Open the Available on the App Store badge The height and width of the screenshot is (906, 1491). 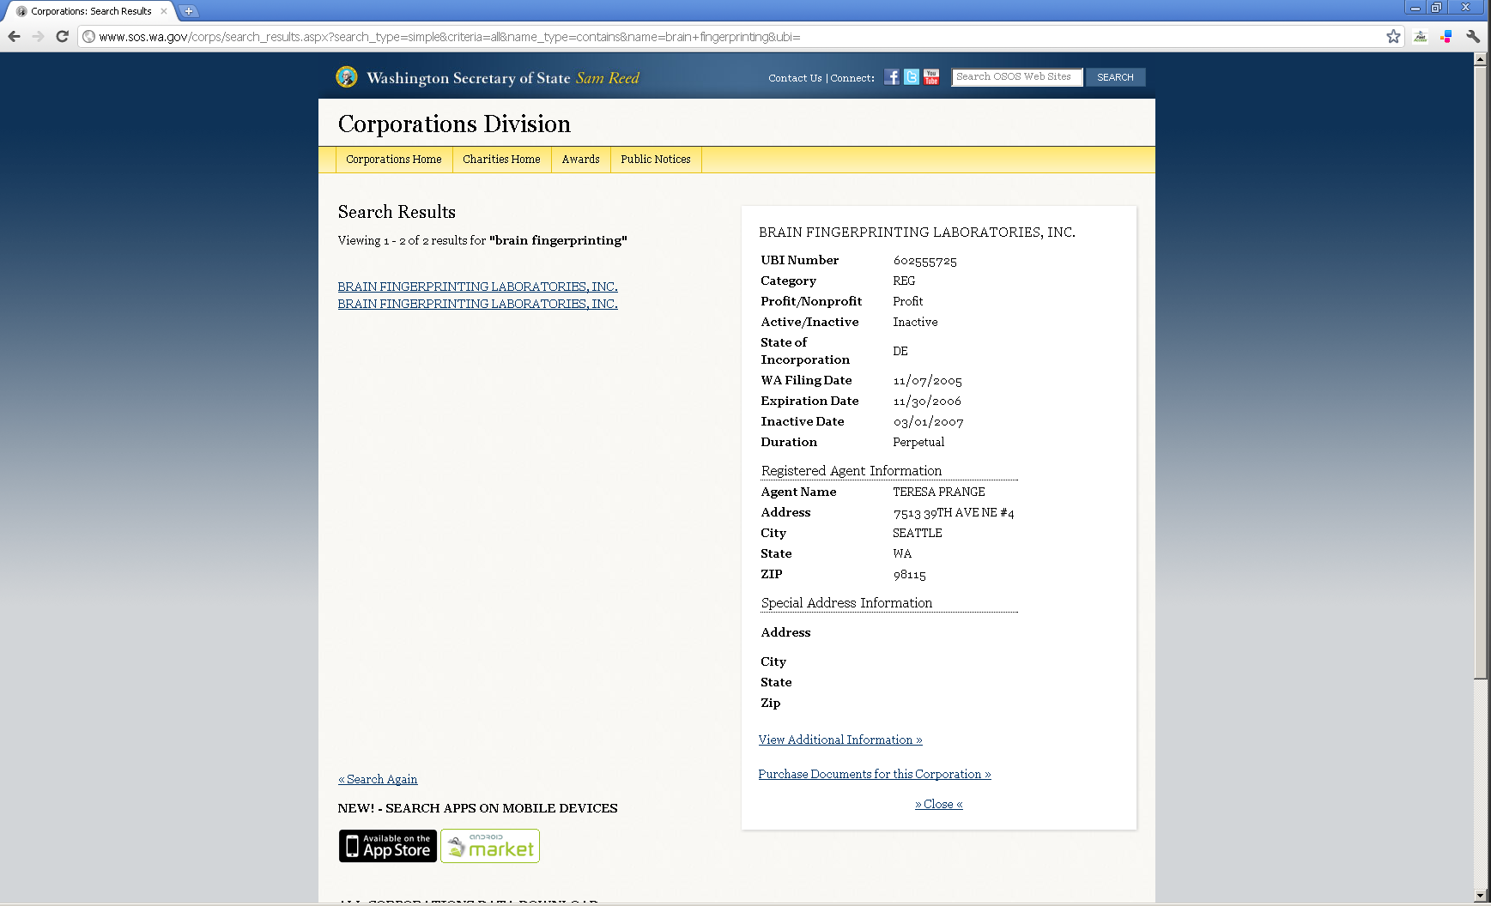pos(388,846)
